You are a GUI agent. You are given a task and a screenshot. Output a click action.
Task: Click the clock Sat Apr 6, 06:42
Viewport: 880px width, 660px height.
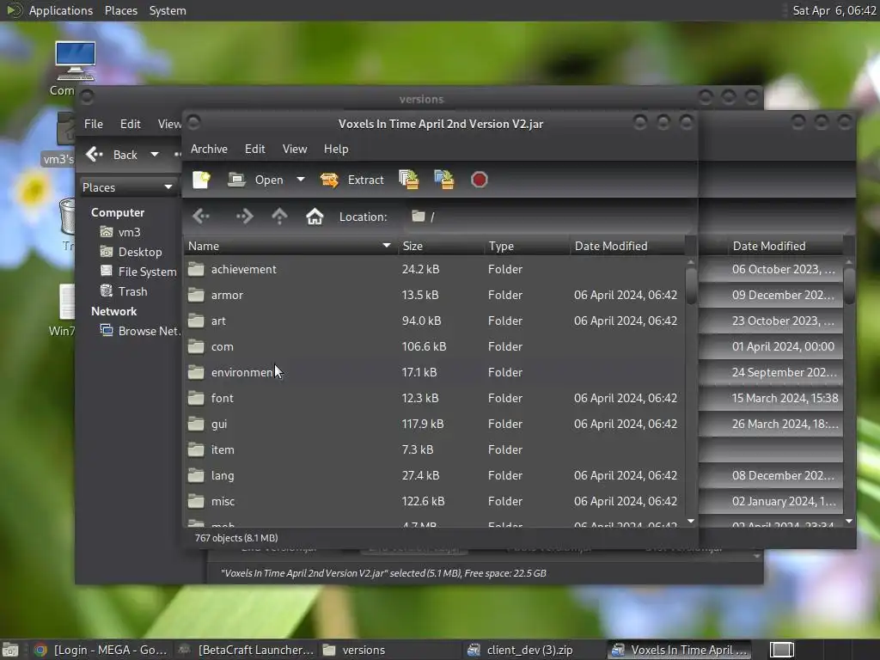(x=834, y=10)
